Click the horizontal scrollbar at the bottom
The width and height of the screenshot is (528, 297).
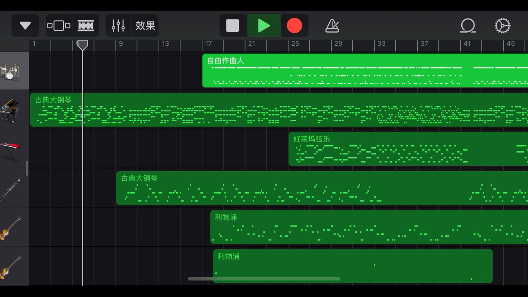[264, 279]
